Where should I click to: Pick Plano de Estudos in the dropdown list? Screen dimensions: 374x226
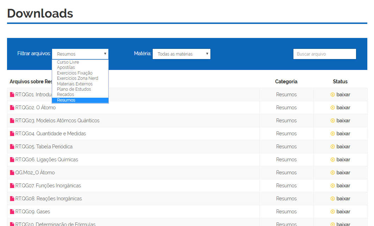click(x=74, y=89)
